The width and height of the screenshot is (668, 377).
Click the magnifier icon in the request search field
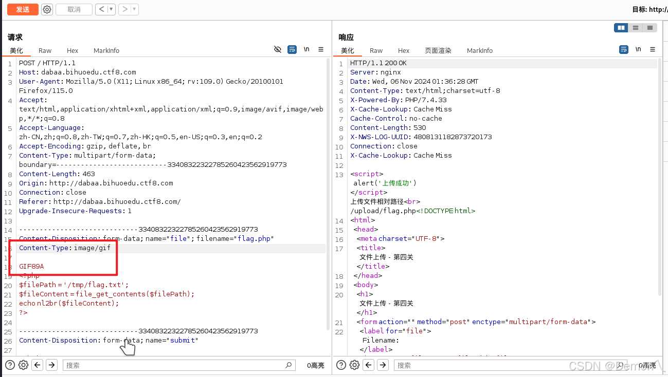[x=288, y=365]
